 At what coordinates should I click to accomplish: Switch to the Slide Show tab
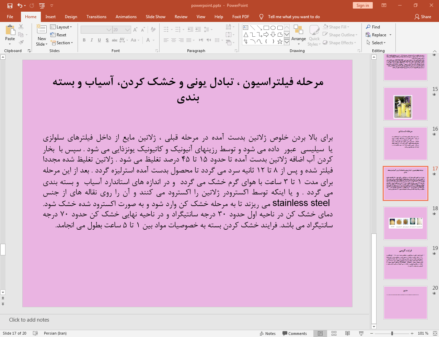pyautogui.click(x=155, y=16)
